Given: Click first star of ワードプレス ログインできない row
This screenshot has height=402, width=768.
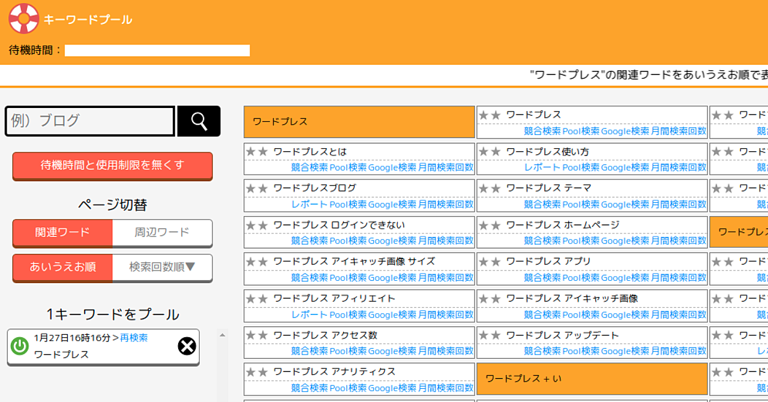Looking at the screenshot, I should [251, 226].
